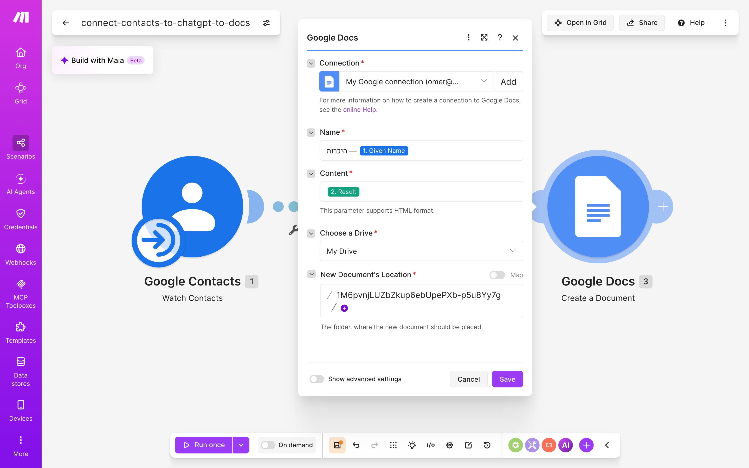Open Credentials in sidebar
The image size is (749, 468).
(21, 219)
